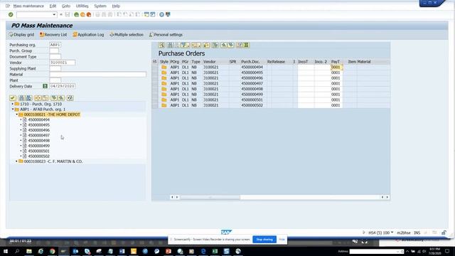Open the Edit menu

pyautogui.click(x=53, y=6)
